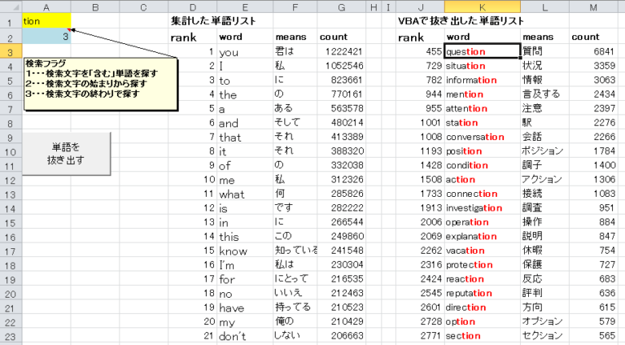This screenshot has width=625, height=345.
Task: Select the yellow search cell containing 'tion'
Action: (46, 20)
